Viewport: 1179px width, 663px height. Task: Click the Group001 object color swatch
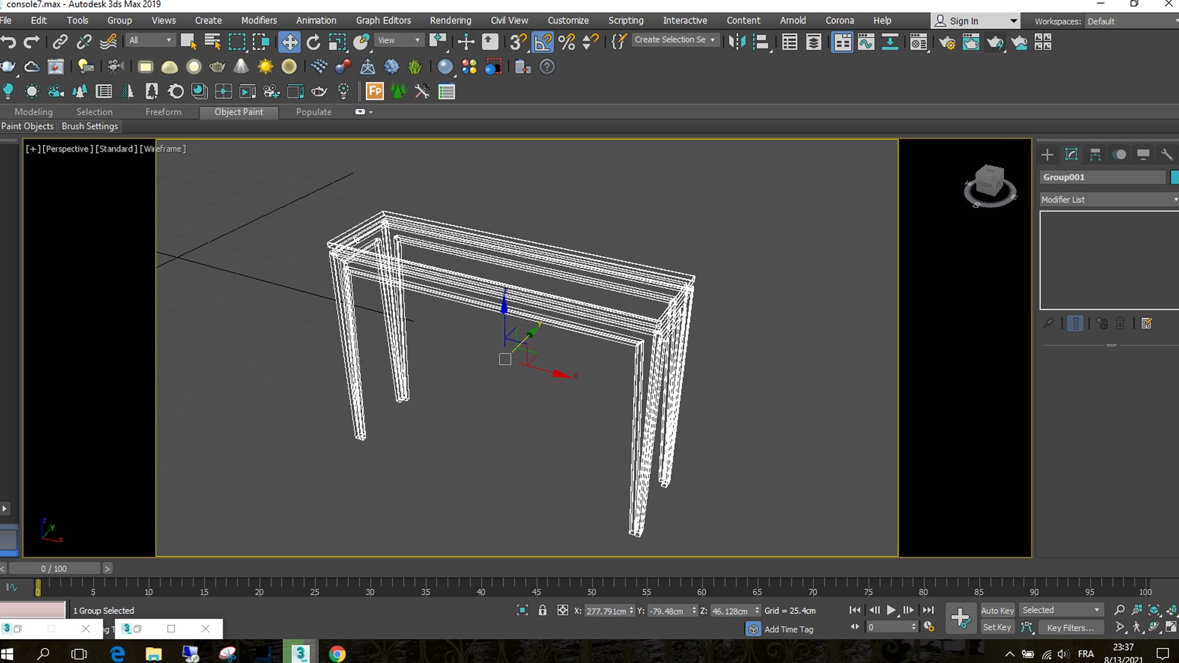(x=1174, y=177)
